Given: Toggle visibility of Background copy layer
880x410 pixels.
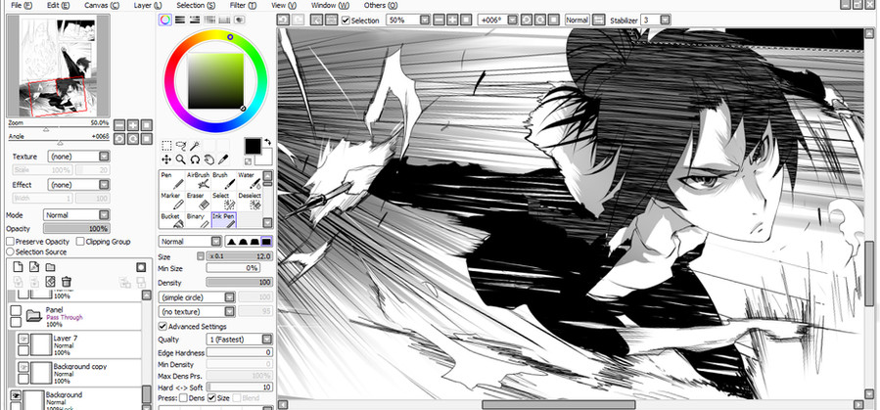Looking at the screenshot, I should point(23,366).
